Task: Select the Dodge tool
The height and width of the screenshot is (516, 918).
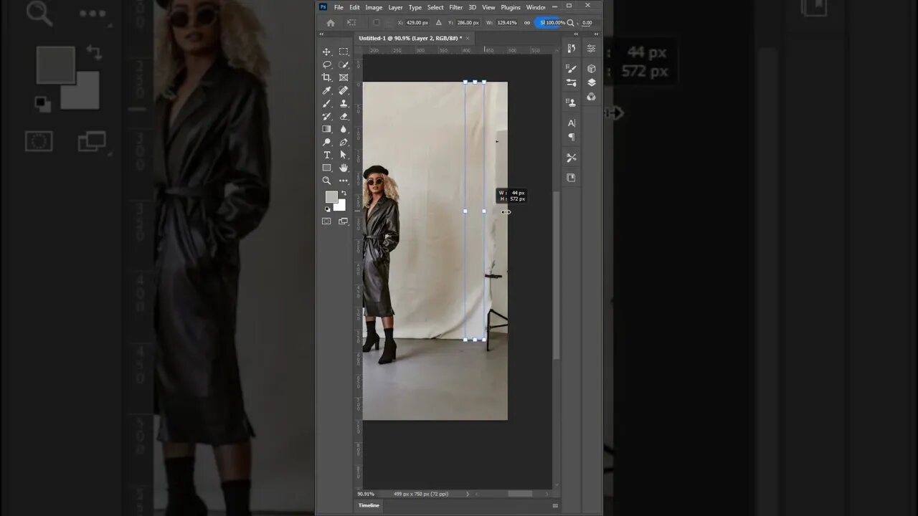Action: pyautogui.click(x=326, y=142)
